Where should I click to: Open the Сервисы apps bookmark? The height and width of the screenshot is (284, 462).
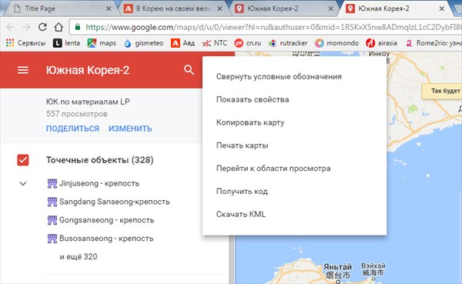(25, 43)
